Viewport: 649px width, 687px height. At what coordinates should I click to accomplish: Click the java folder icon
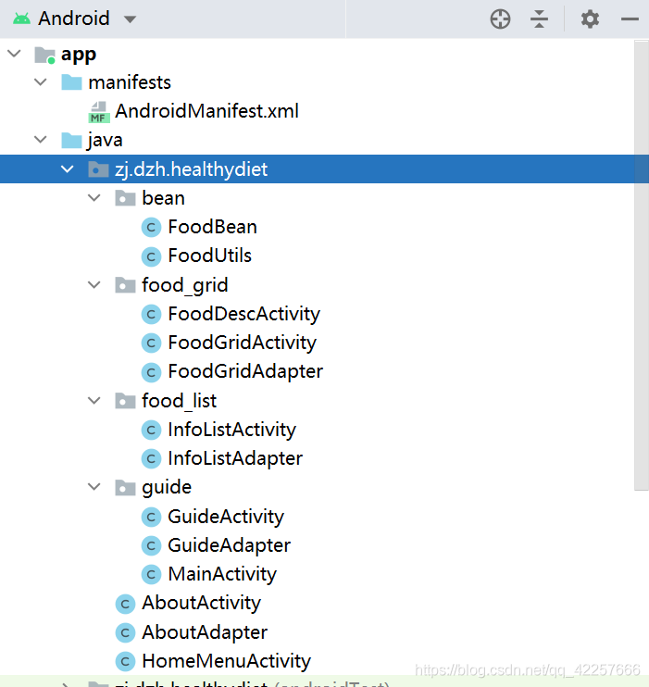71,140
